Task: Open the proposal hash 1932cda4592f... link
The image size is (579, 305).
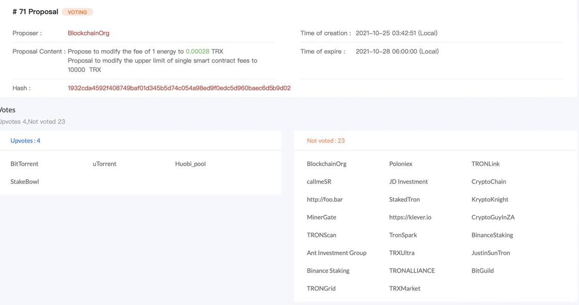Action: [179, 88]
